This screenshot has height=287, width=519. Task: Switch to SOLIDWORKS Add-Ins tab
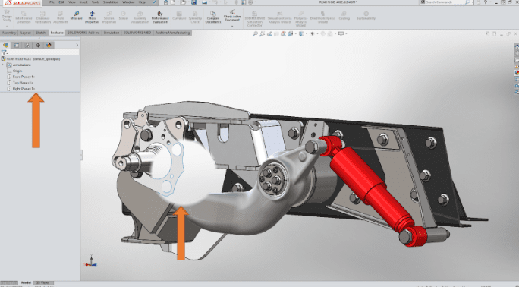[83, 33]
